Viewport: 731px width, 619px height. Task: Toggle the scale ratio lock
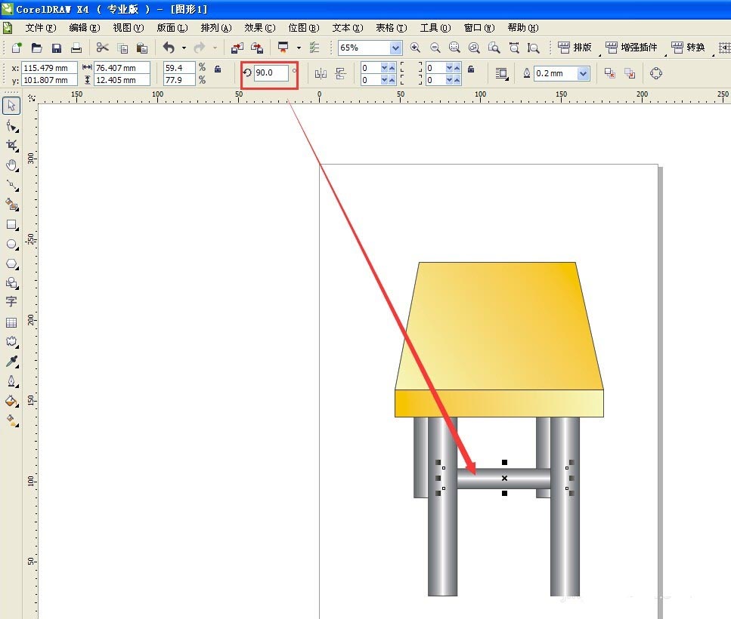[218, 69]
